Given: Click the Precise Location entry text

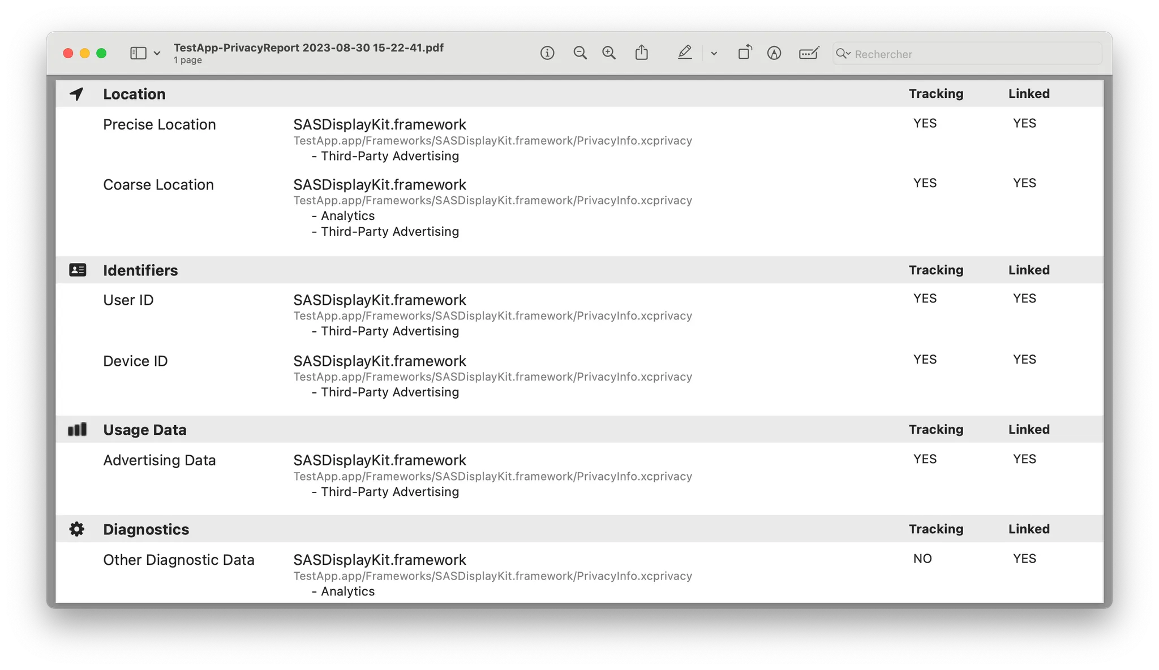Looking at the screenshot, I should [x=160, y=124].
